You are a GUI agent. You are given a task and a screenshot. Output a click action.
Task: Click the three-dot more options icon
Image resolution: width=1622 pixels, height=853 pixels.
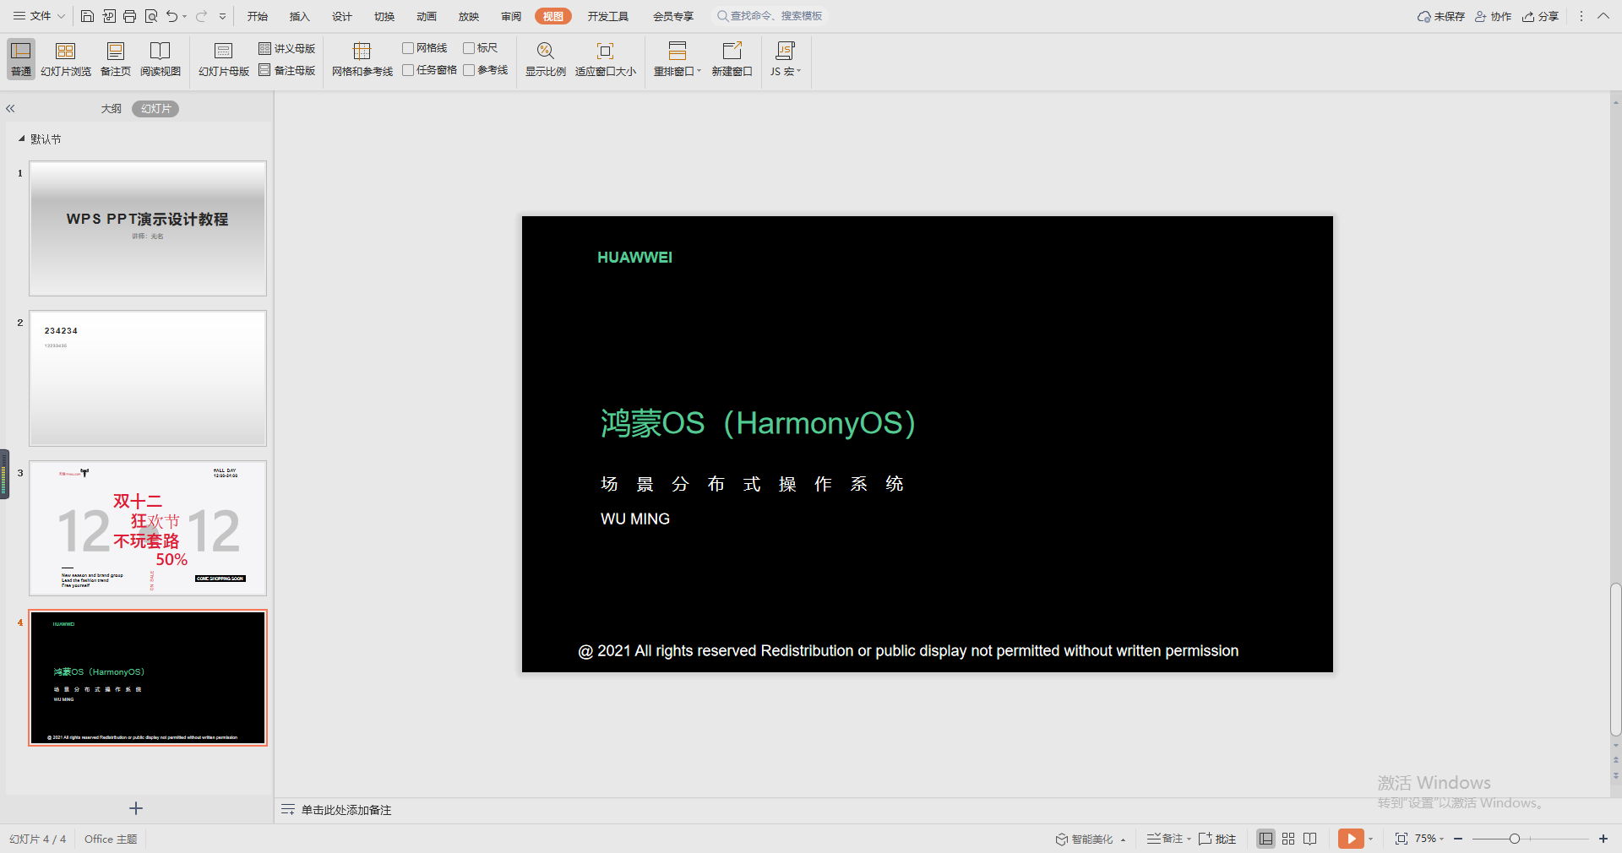coord(1581,16)
